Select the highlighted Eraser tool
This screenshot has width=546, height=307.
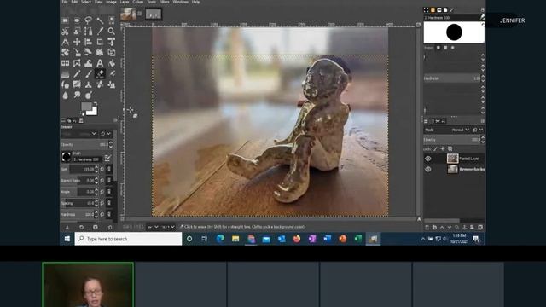click(100, 74)
